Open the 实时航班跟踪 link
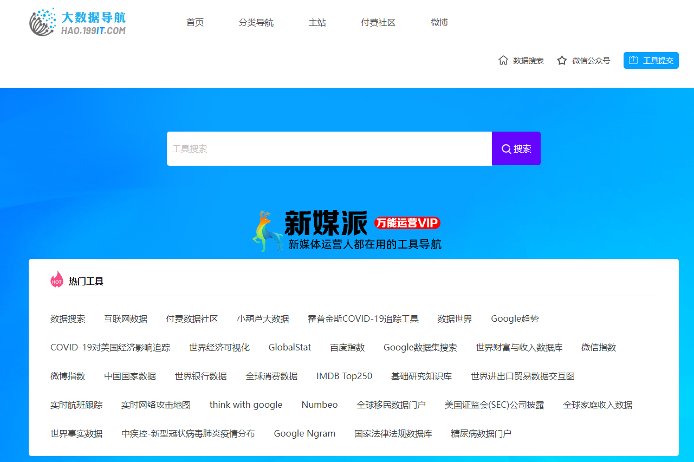Screen dimensions: 694x462 pyautogui.click(x=76, y=405)
